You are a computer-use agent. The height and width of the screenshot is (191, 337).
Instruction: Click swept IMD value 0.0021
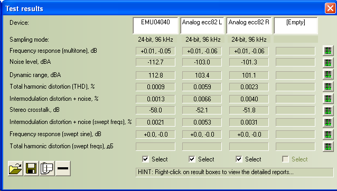pos(155,122)
